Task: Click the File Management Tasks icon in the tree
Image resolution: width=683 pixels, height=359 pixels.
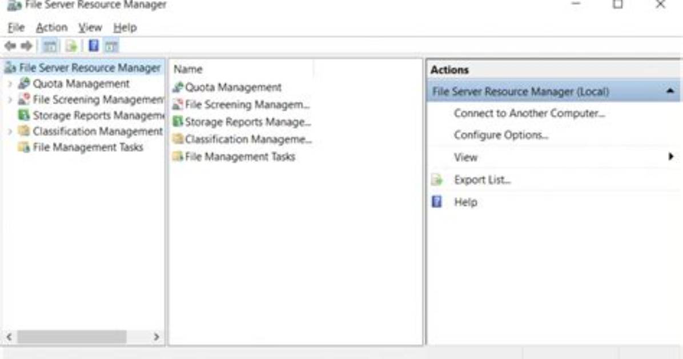Action: coord(24,147)
